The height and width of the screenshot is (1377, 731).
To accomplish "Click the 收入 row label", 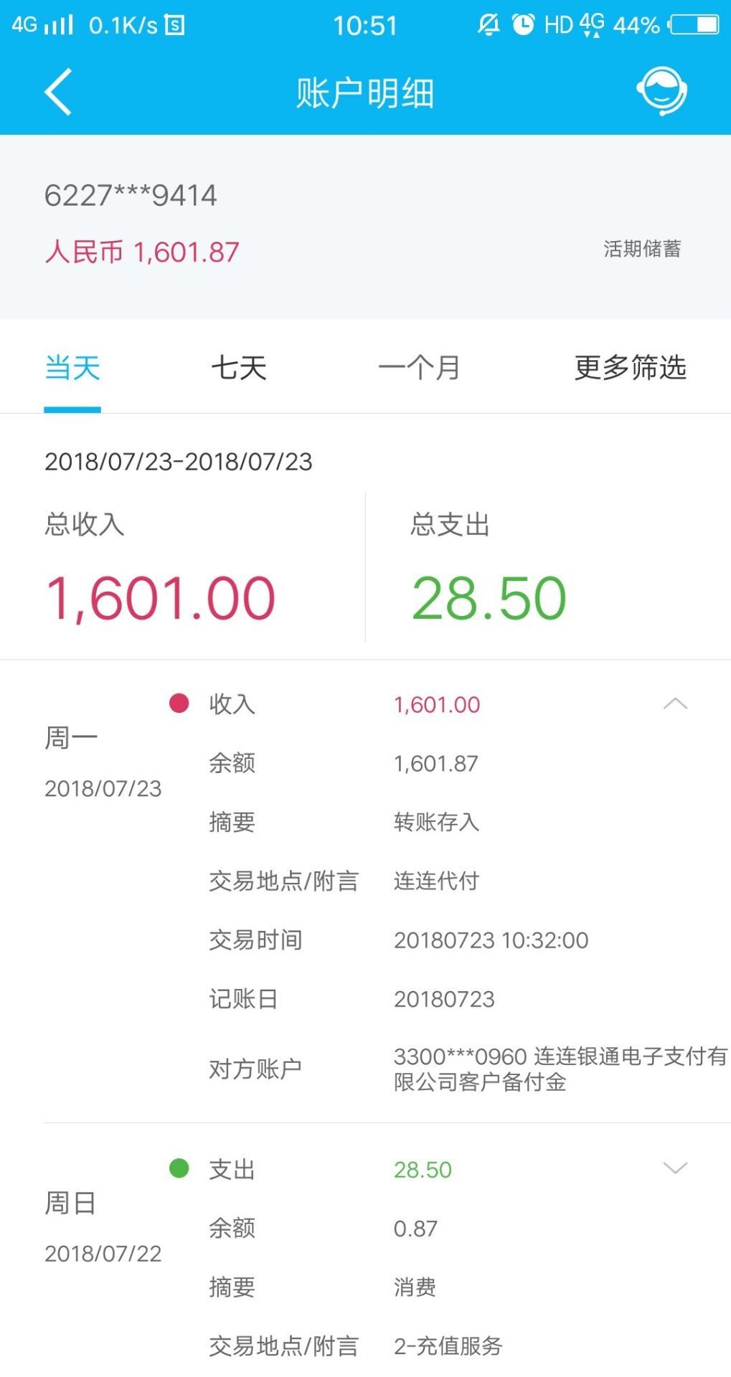I will pos(232,704).
